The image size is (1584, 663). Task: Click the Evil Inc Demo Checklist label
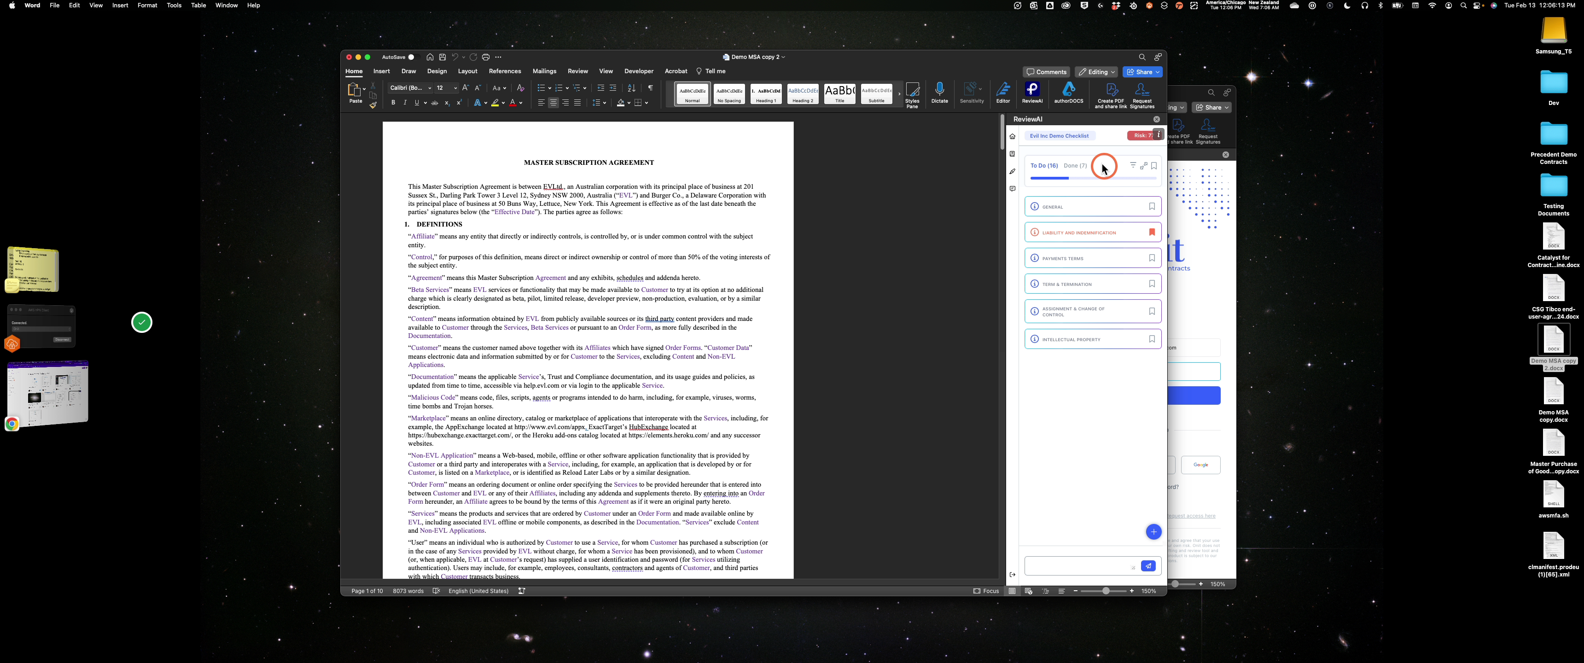1060,136
